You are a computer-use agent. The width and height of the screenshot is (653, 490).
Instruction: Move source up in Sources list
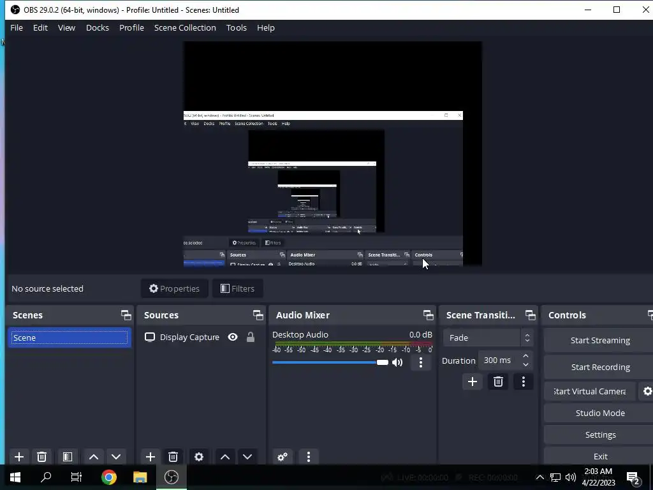(x=225, y=457)
